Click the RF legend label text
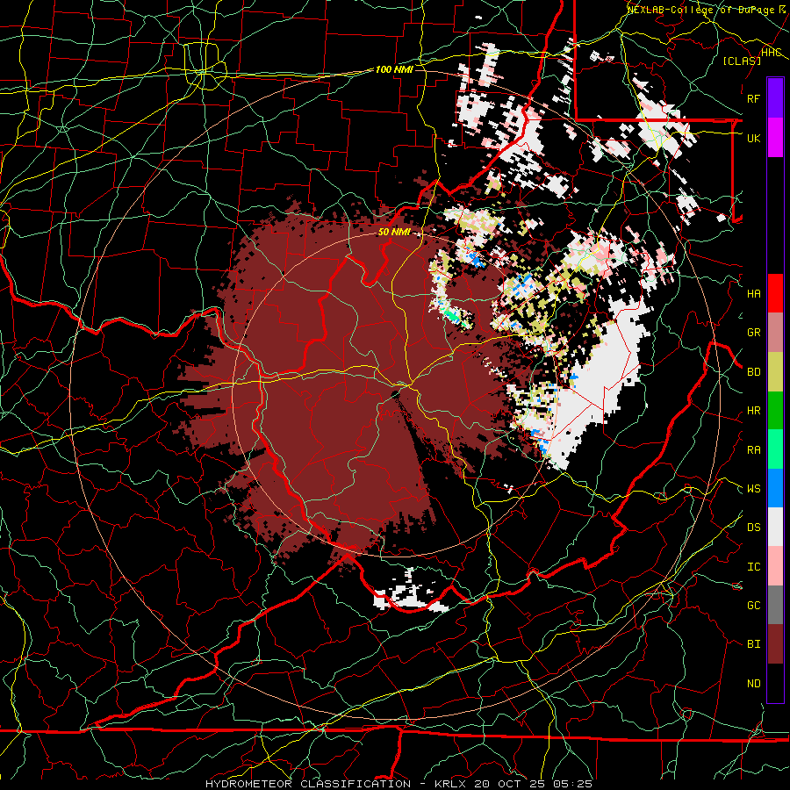The image size is (790, 790). [x=754, y=98]
